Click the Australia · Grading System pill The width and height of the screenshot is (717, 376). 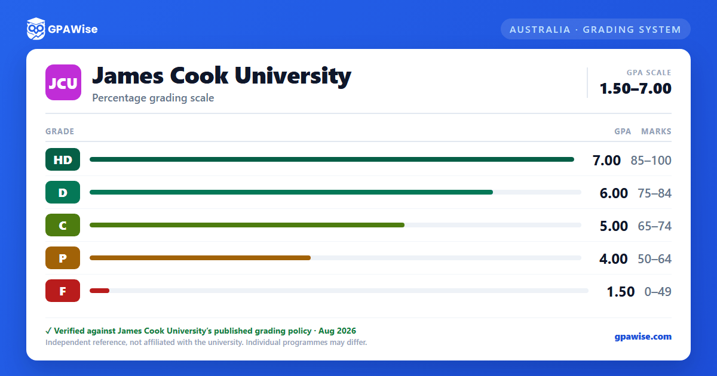click(596, 29)
